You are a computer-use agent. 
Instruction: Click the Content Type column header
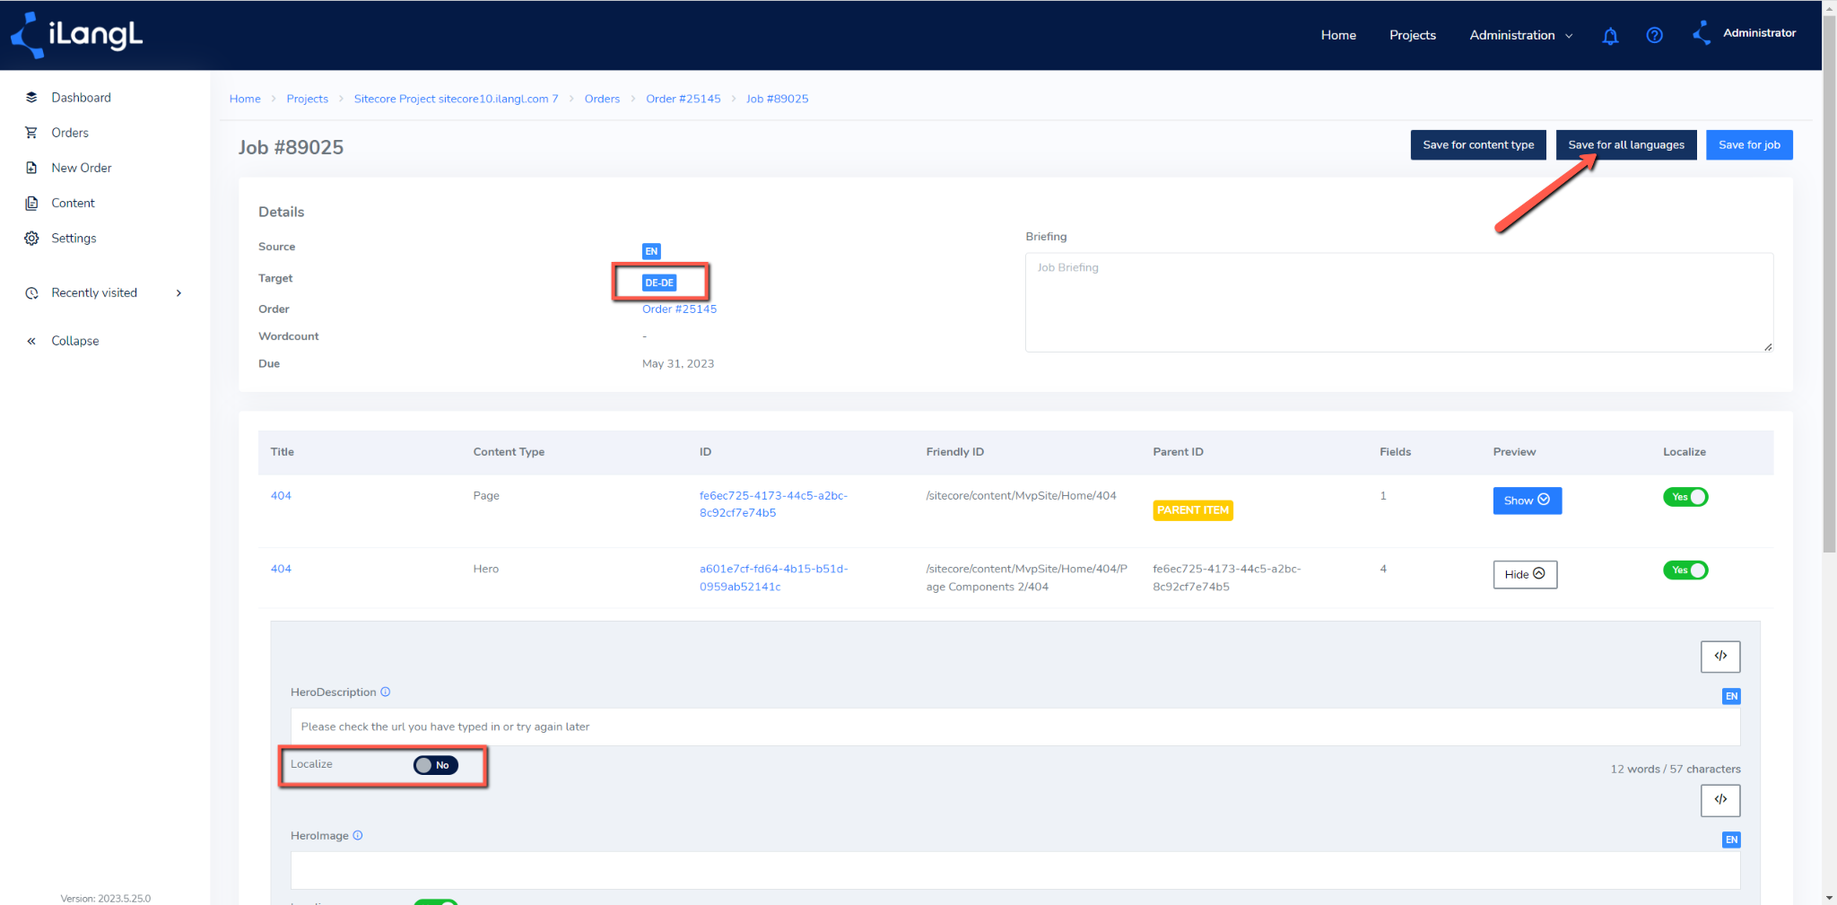(509, 452)
